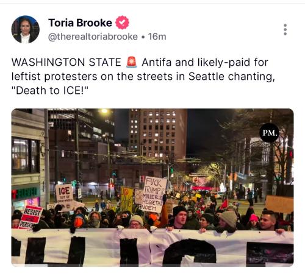Click the 16m timestamp

157,37
